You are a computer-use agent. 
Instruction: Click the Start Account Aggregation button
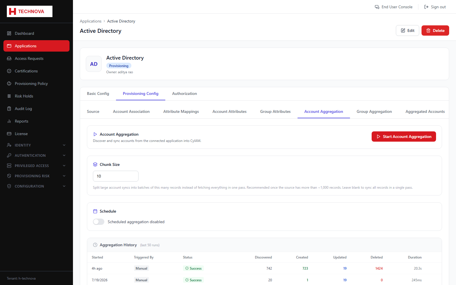pyautogui.click(x=404, y=137)
